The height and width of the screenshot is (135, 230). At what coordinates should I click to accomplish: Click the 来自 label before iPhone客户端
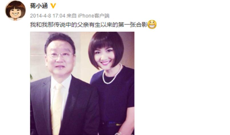[x=72, y=16]
